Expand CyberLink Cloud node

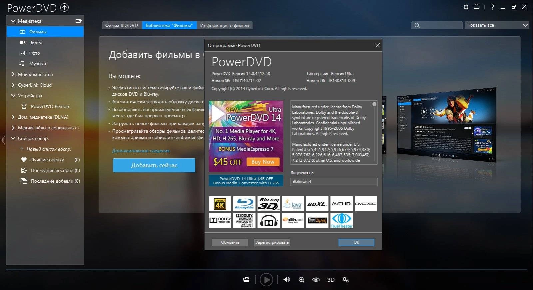(13, 85)
